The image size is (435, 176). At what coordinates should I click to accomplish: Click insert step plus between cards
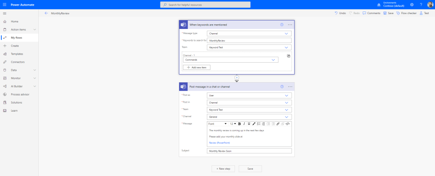(x=237, y=78)
